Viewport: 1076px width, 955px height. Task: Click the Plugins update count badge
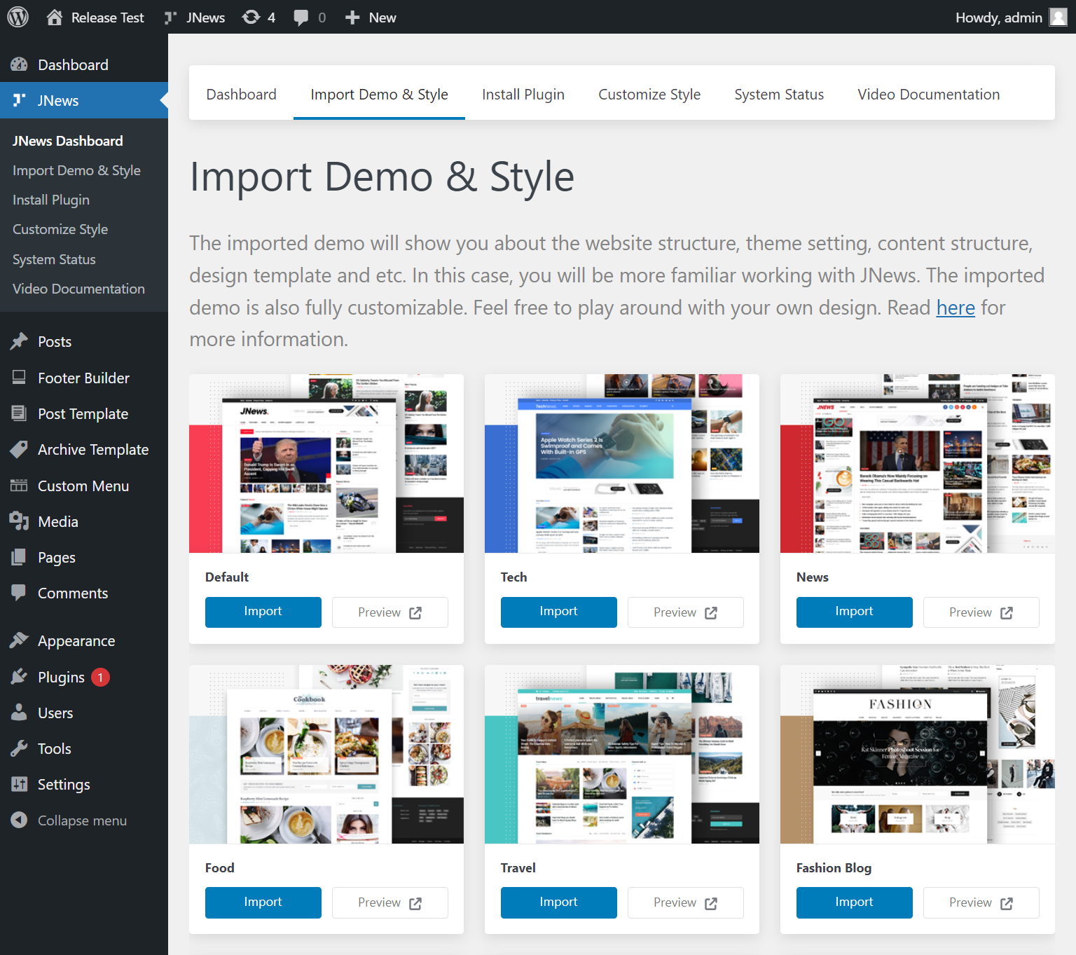100,678
